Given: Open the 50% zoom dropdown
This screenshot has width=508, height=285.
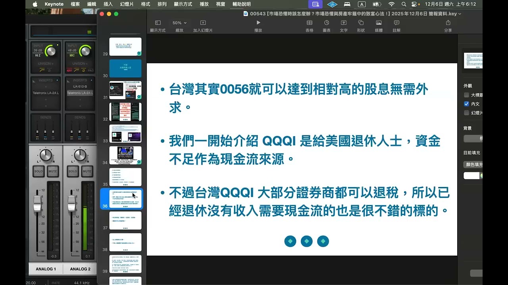Looking at the screenshot, I should click(x=179, y=23).
